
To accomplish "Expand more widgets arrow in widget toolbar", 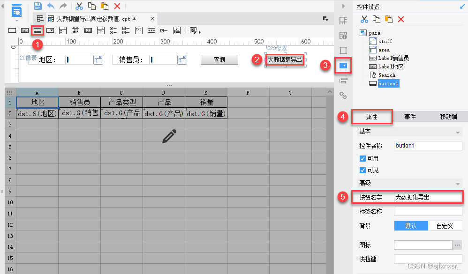I will point(200,32).
